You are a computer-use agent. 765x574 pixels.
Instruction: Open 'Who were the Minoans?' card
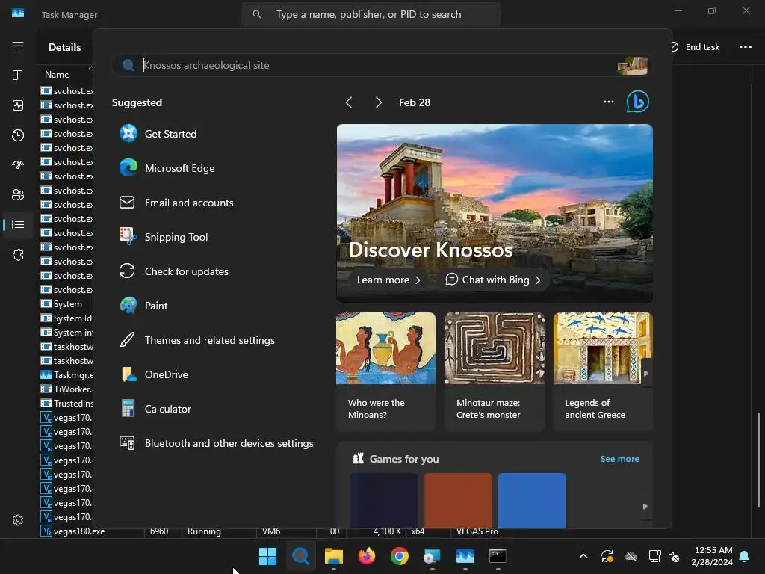point(385,372)
